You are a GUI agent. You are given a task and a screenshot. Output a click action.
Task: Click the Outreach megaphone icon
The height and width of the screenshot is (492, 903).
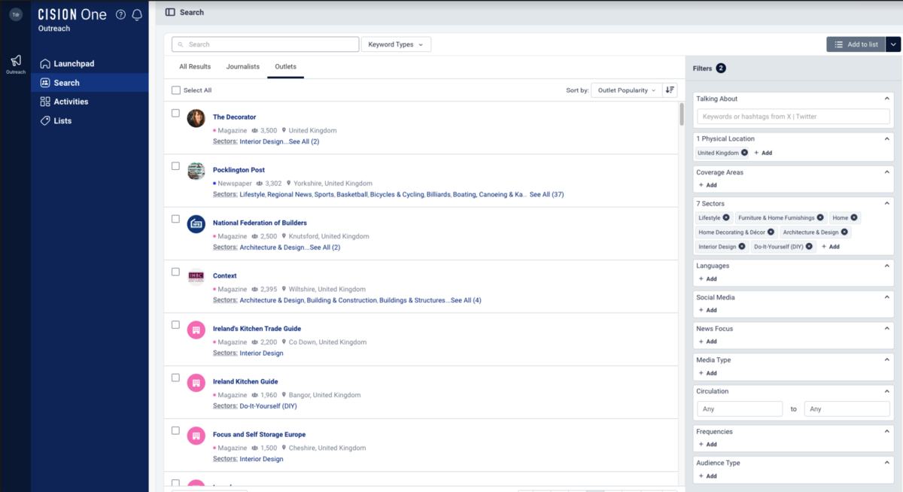(x=16, y=61)
